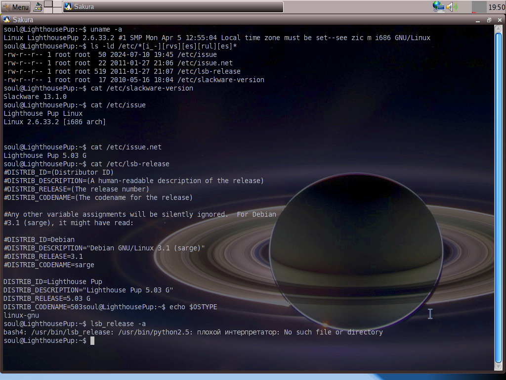The width and height of the screenshot is (506, 380).
Task: Open the network connection tray icon
Action: pyautogui.click(x=438, y=6)
